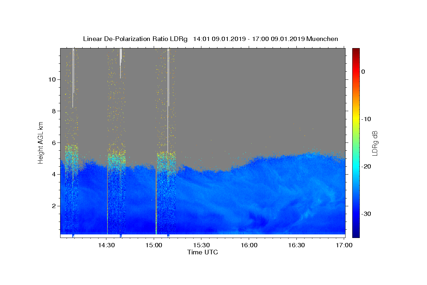Click the 'LDRg dB' colorbar label

[x=374, y=143]
